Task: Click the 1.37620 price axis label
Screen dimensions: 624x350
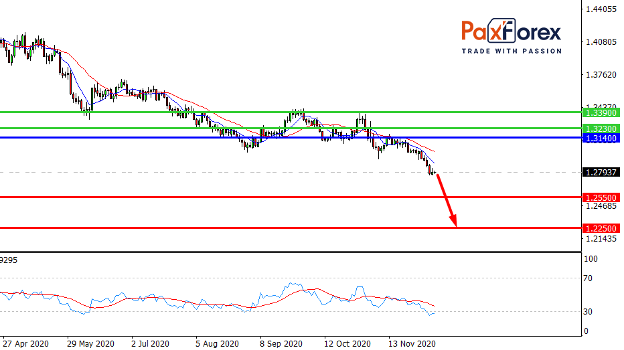Action: (600, 75)
